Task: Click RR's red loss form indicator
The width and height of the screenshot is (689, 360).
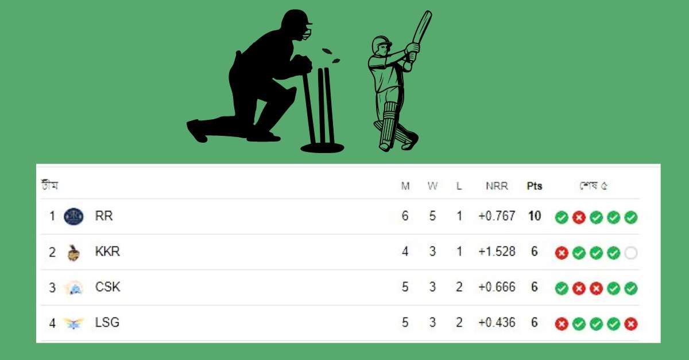Action: 578,217
